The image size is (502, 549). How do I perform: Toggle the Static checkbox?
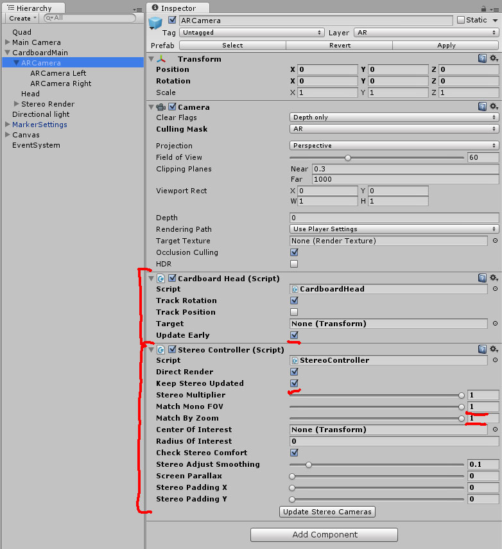tap(461, 20)
